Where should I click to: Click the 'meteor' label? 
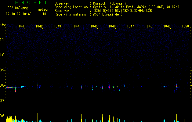(x=43, y=9)
